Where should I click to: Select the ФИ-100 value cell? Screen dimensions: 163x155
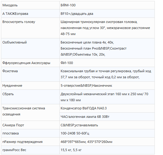[x=107, y=63]
